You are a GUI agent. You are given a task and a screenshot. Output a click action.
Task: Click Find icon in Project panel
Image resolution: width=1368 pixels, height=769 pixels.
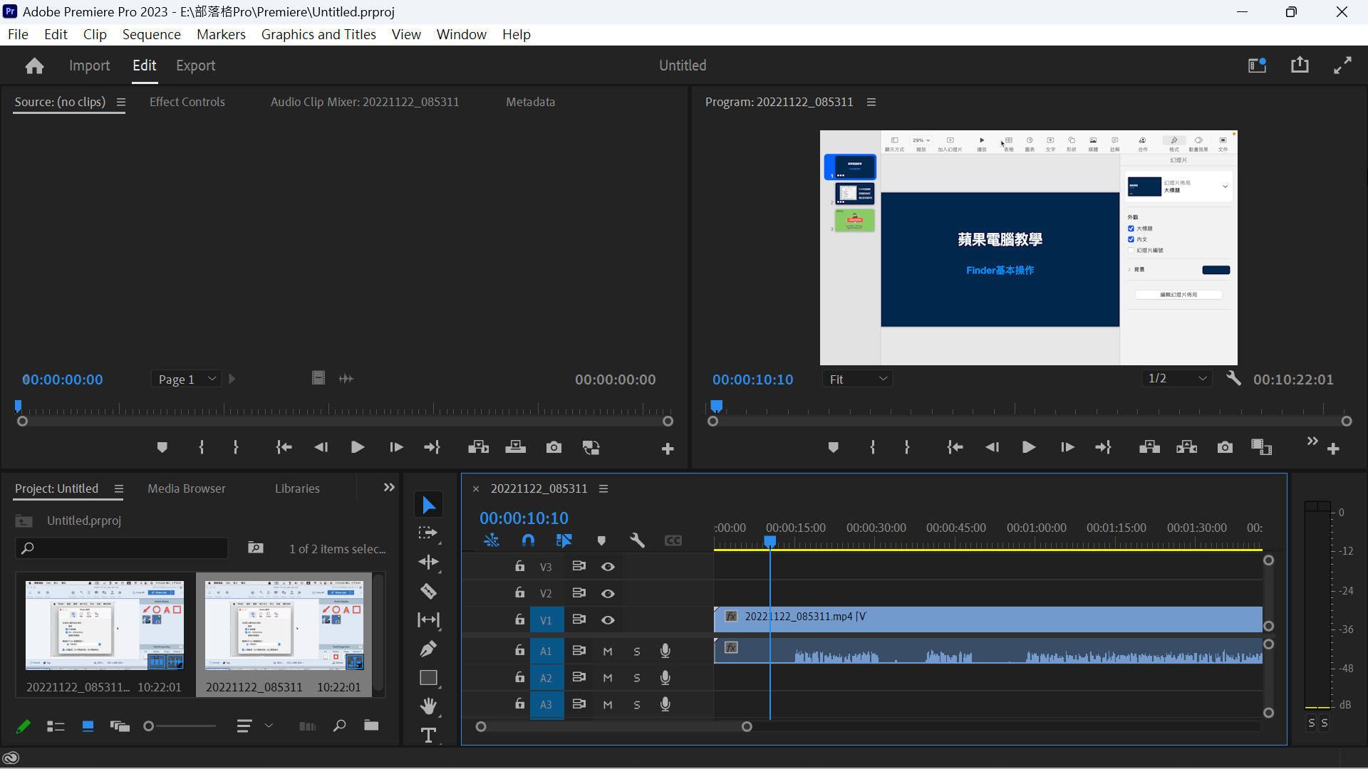coord(339,726)
